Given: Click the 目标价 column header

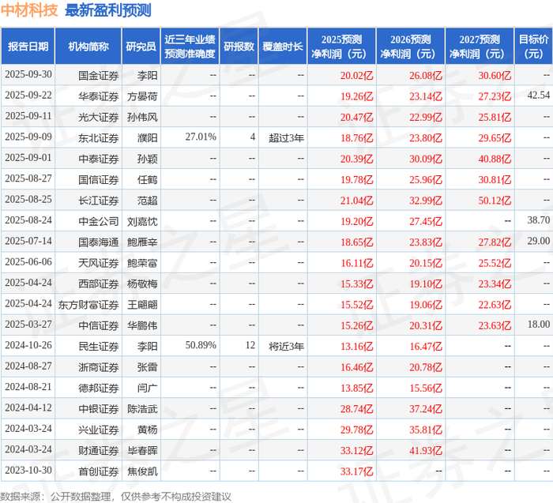Looking at the screenshot, I should pyautogui.click(x=533, y=47).
